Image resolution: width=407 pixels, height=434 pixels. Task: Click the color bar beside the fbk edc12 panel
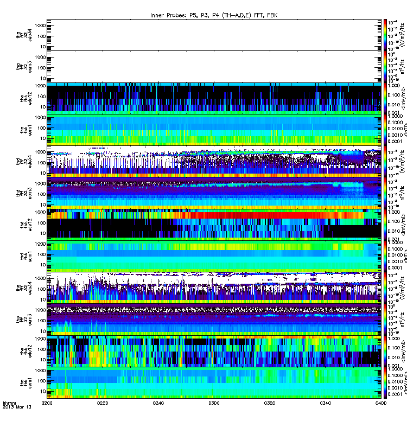point(385,351)
